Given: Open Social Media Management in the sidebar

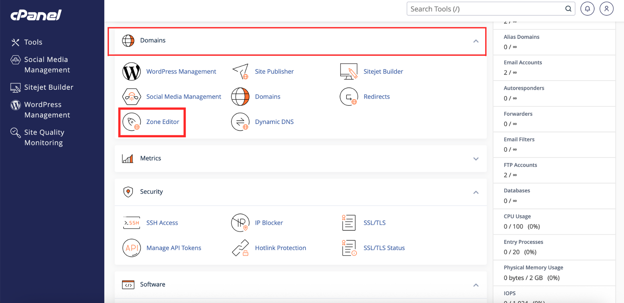Looking at the screenshot, I should (47, 65).
